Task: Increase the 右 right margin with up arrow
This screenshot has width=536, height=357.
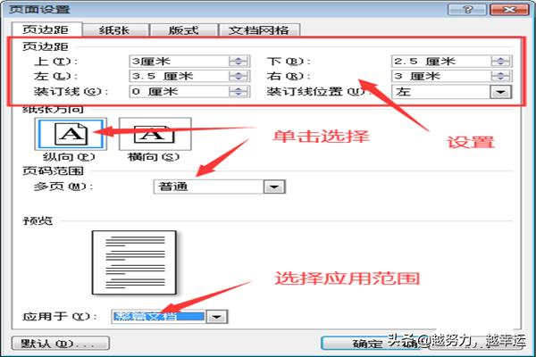Action: pyautogui.click(x=500, y=73)
